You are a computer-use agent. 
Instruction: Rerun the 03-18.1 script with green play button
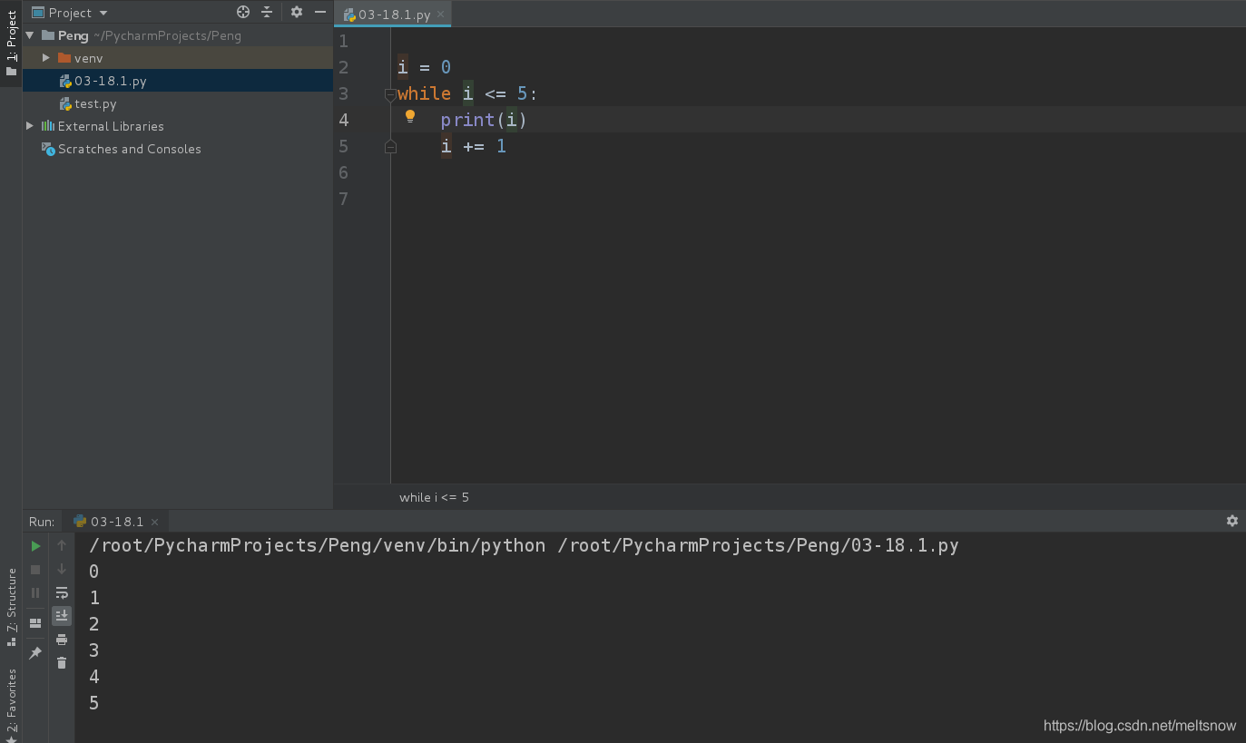click(35, 546)
